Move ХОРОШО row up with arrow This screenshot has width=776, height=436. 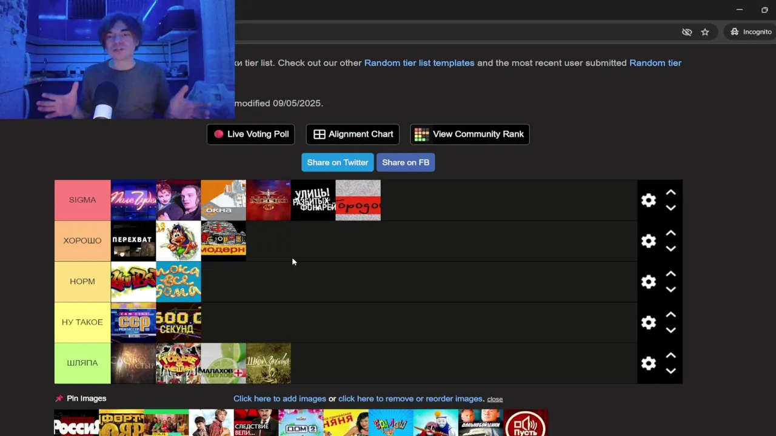coord(671,233)
